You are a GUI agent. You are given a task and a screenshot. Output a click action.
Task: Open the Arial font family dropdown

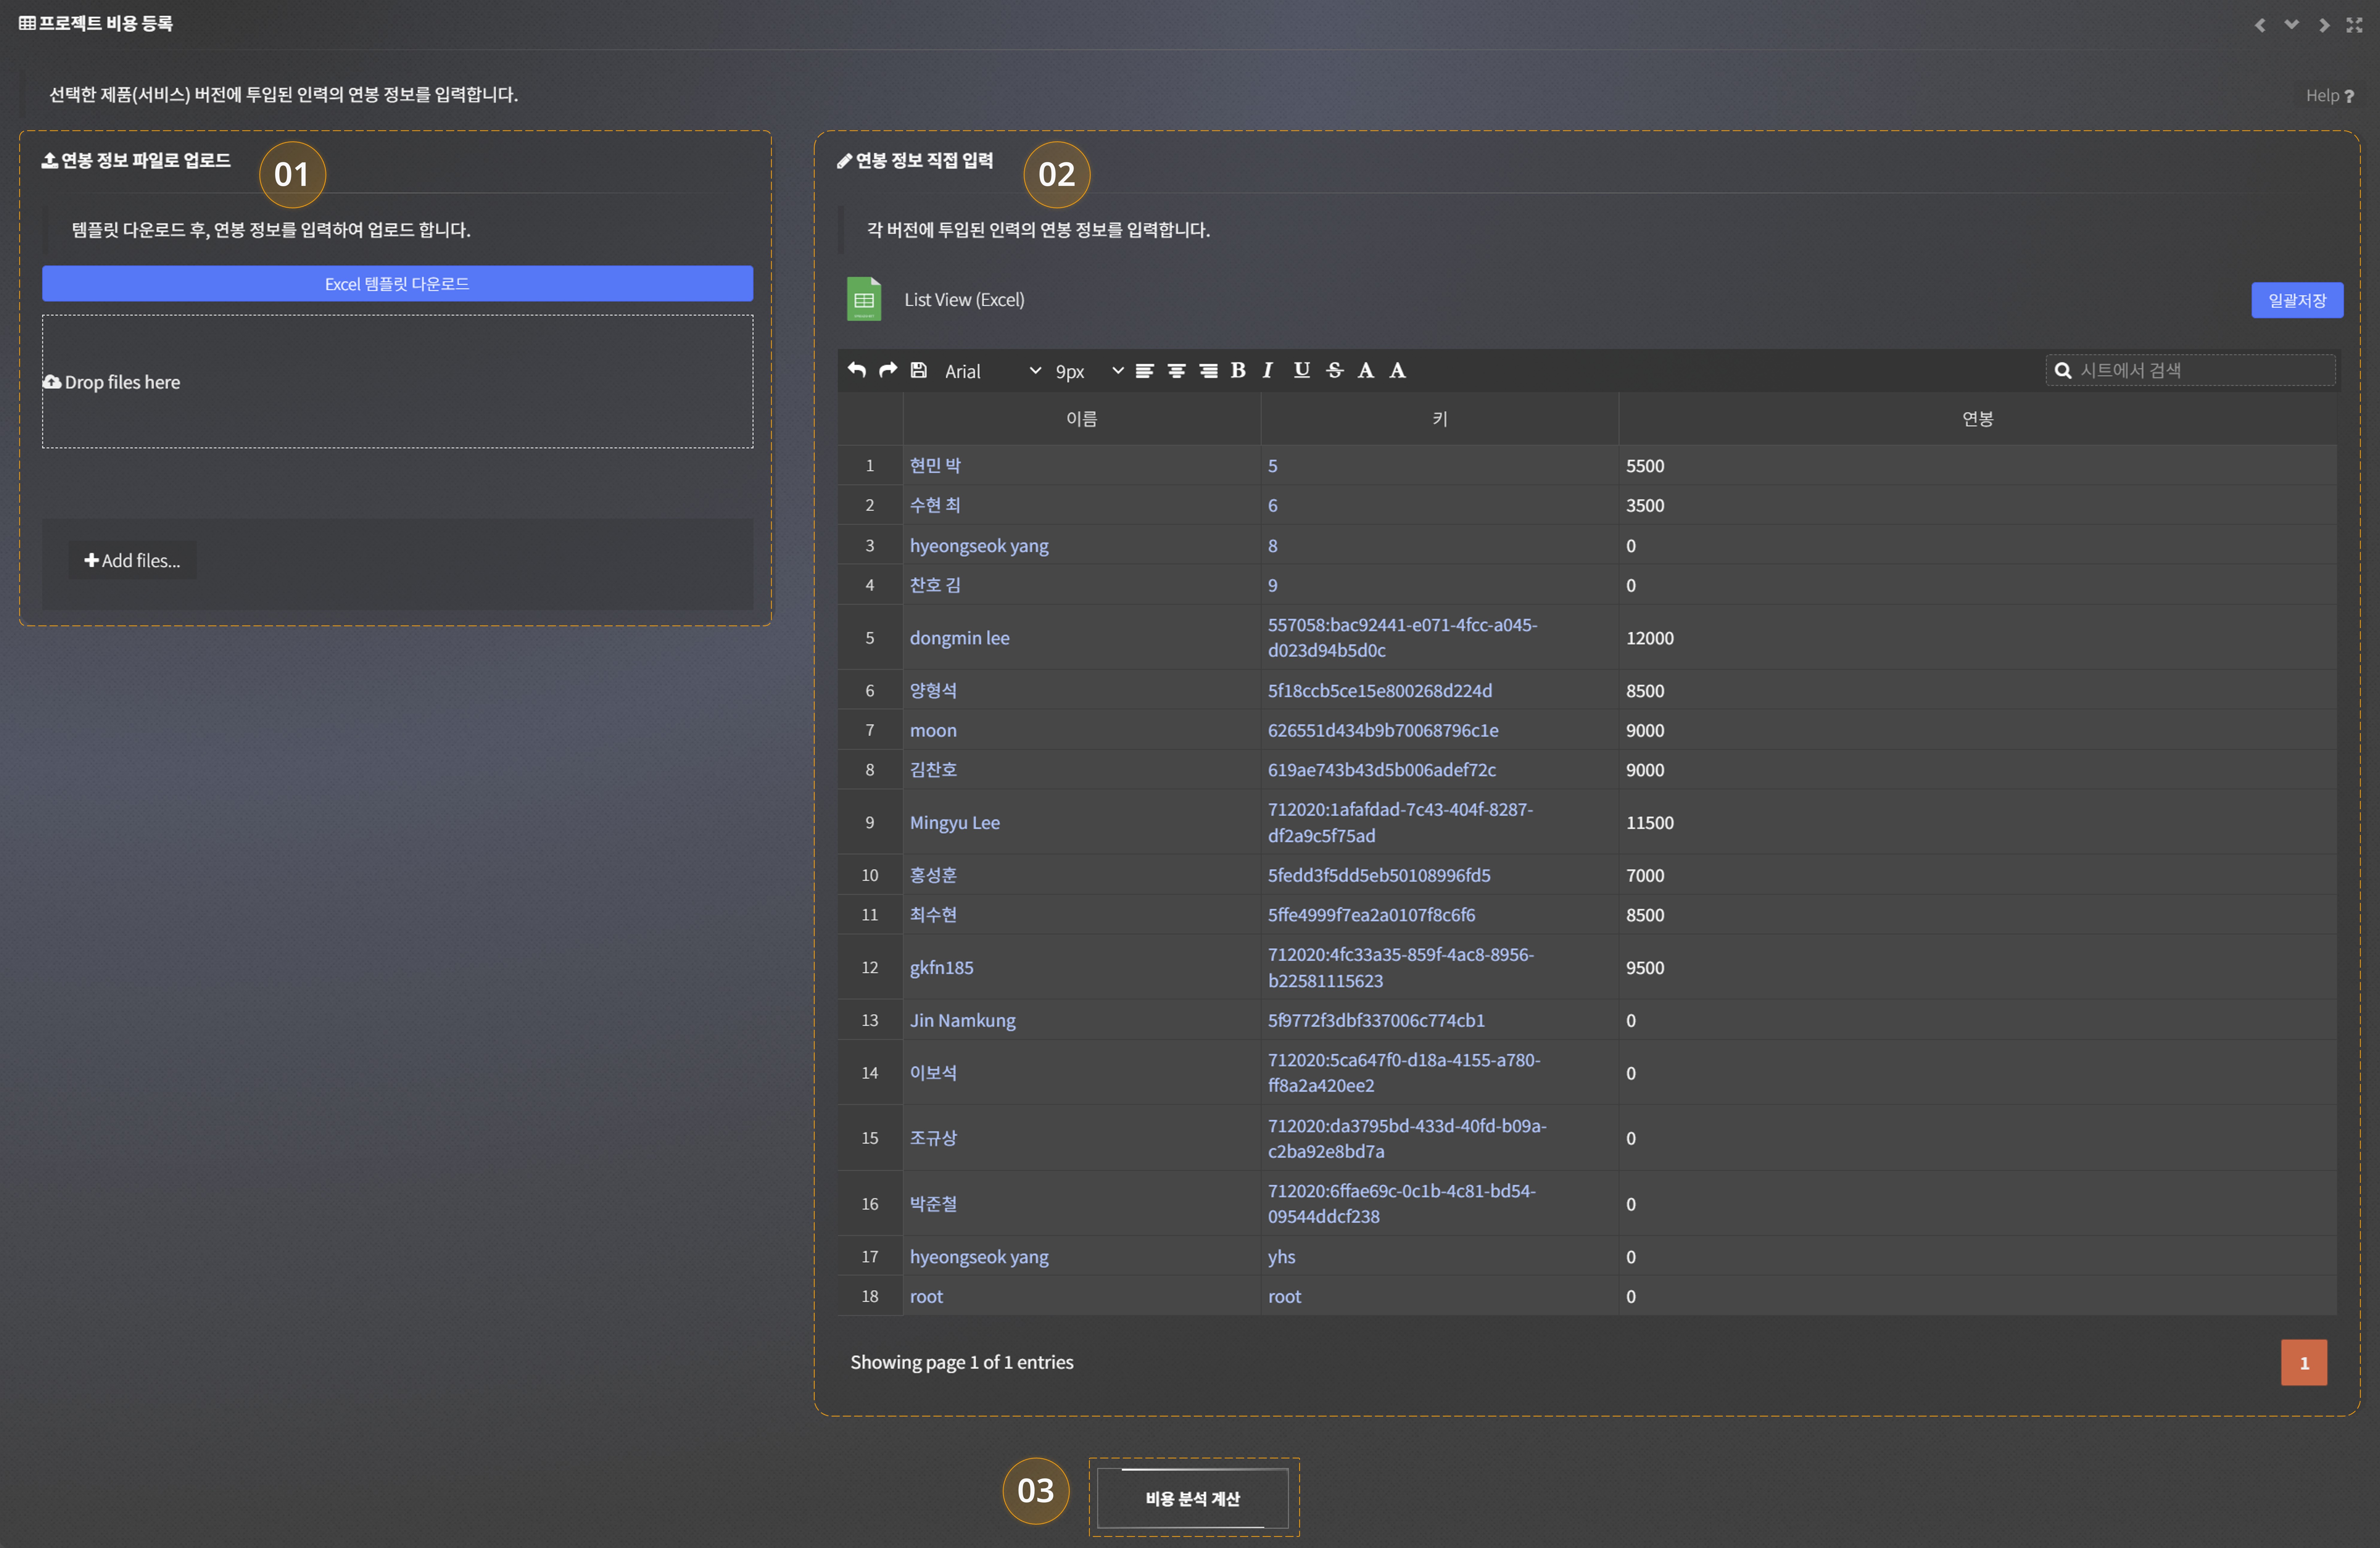pyautogui.click(x=992, y=371)
